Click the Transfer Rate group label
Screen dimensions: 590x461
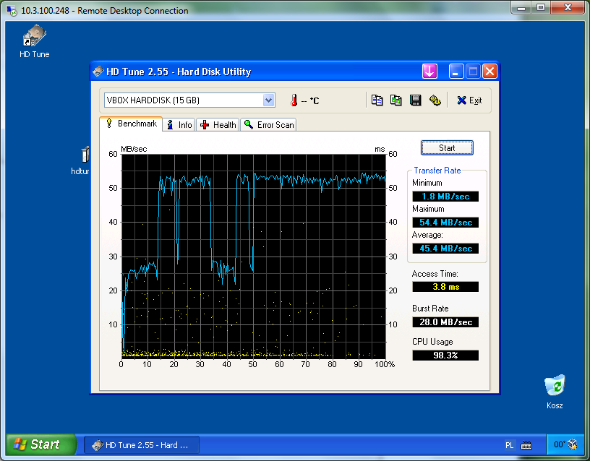point(437,171)
